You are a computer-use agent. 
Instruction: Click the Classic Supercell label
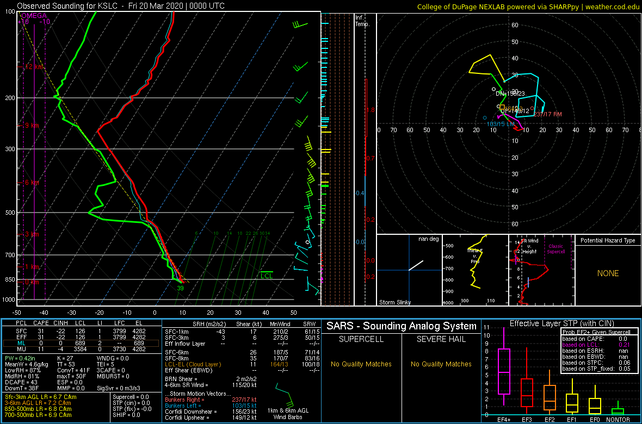pos(556,249)
